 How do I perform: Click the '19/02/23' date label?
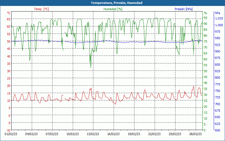(x=134, y=134)
